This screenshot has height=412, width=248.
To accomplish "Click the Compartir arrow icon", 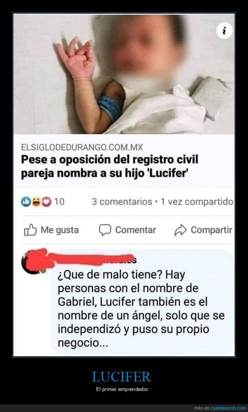I will click(180, 230).
